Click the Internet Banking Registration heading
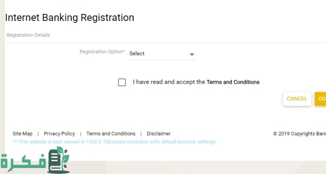Viewport: 326px width, 174px height. pyautogui.click(x=70, y=17)
